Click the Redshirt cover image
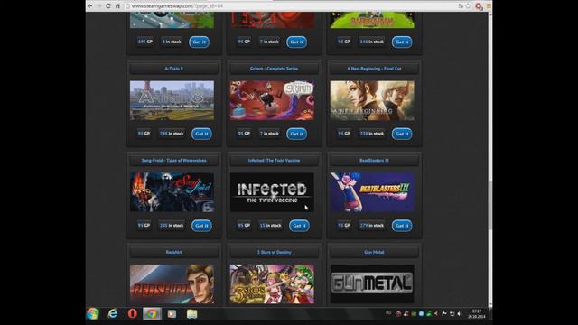 point(172,284)
